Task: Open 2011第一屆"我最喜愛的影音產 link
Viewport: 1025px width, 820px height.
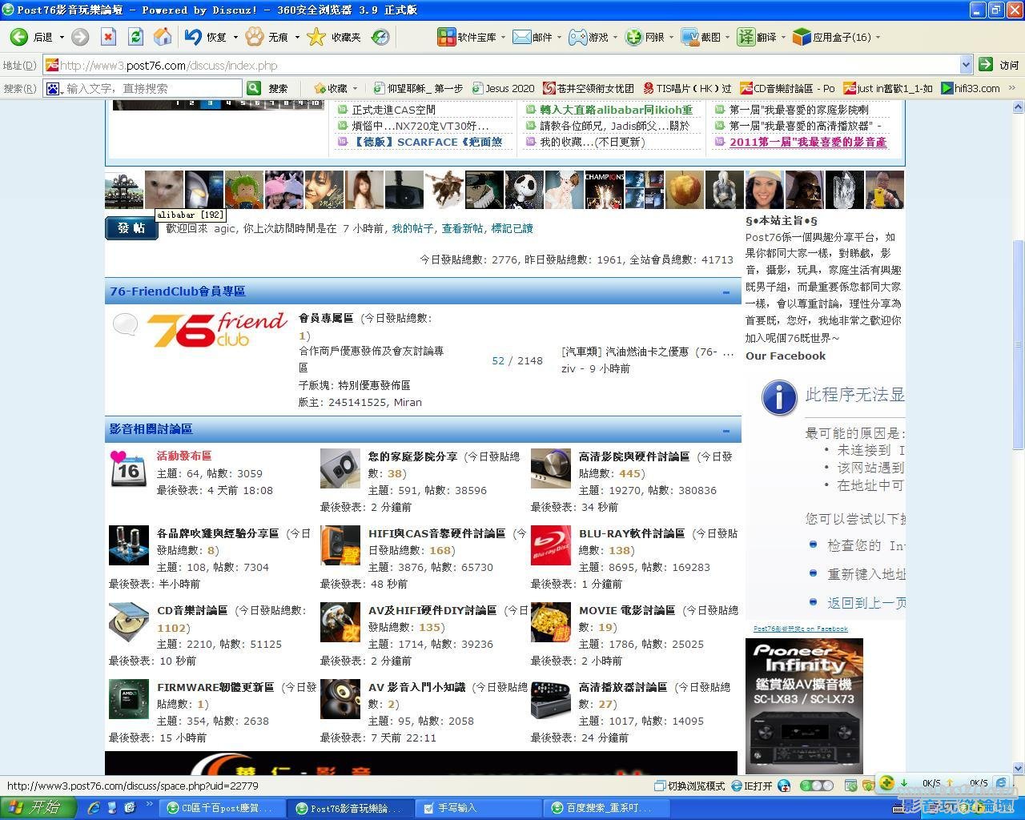Action: coord(808,142)
